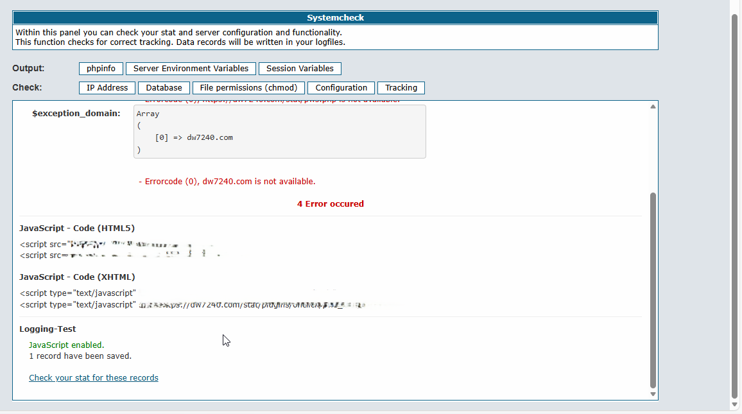Open 'Check your stat for these records' link
742x414 pixels.
[x=94, y=378]
